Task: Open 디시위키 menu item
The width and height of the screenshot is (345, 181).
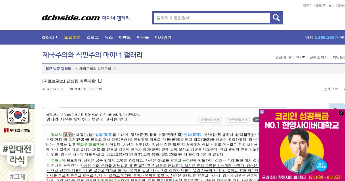Action: tap(163, 37)
